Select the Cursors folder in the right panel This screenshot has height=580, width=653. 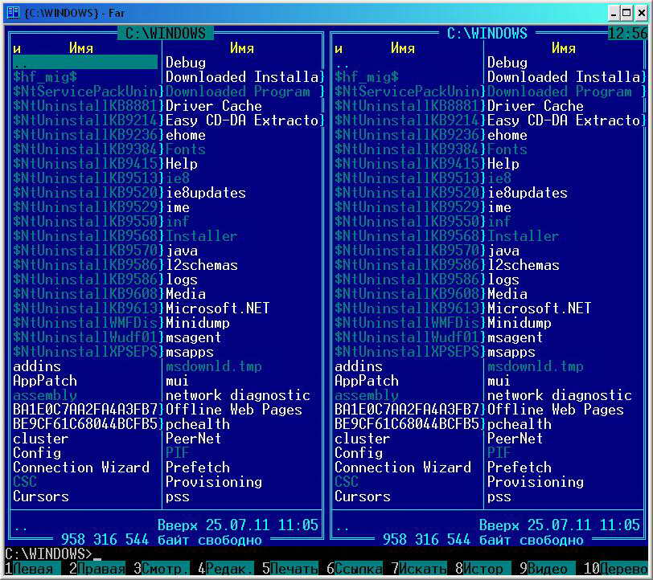click(362, 496)
